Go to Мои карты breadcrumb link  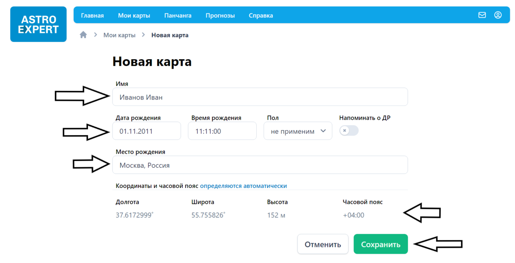click(x=119, y=35)
